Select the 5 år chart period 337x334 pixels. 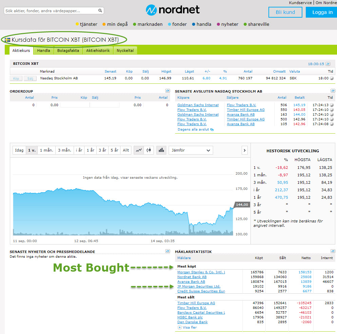(114, 150)
